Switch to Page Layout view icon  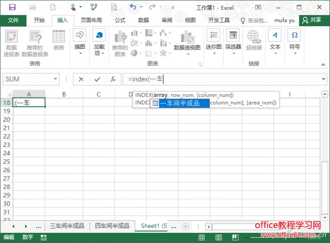click(x=218, y=238)
